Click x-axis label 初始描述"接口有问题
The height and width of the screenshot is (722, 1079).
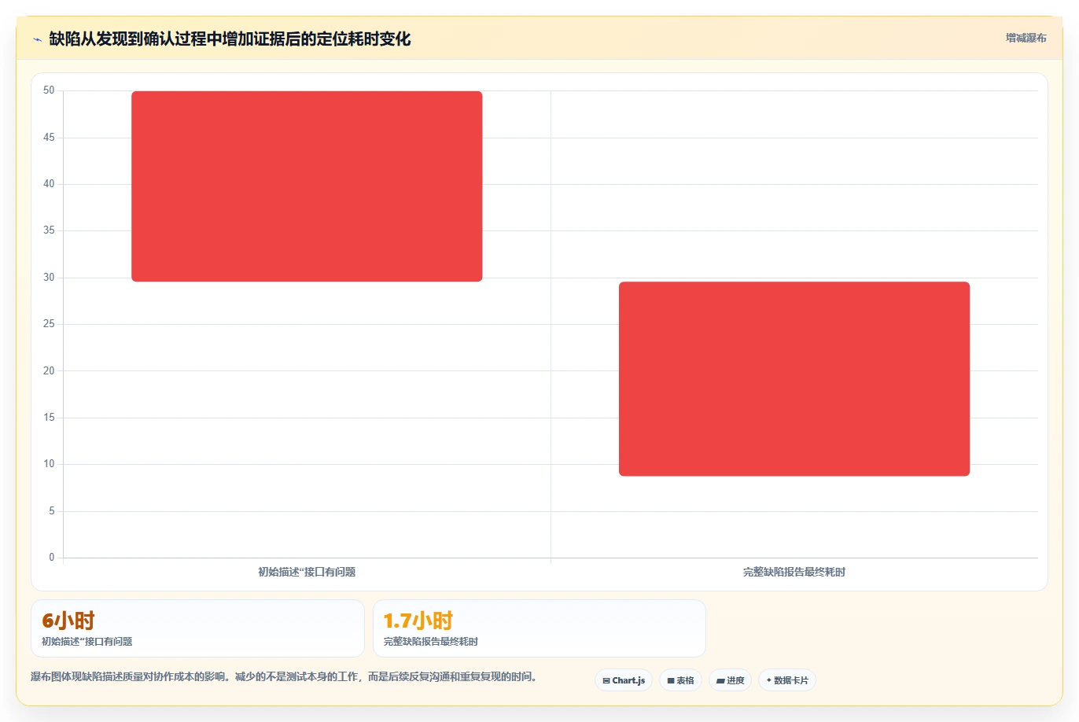[307, 572]
